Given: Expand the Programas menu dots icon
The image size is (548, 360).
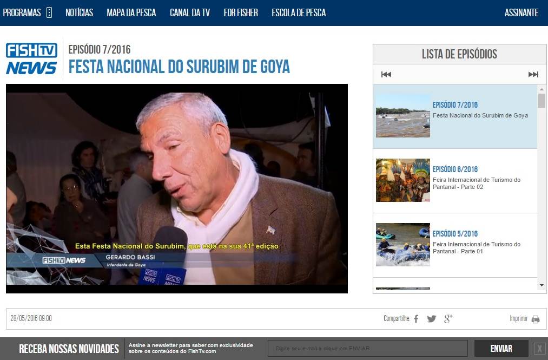Looking at the screenshot, I should 49,12.
